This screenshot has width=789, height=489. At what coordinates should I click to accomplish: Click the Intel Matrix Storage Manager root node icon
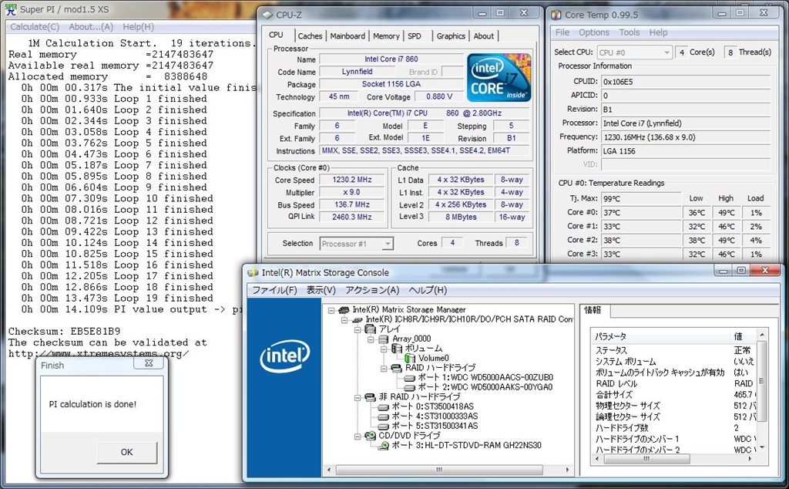344,310
